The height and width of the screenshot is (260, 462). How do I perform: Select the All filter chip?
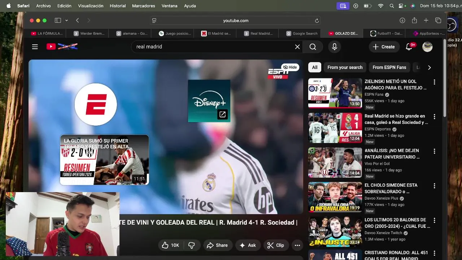click(x=315, y=67)
